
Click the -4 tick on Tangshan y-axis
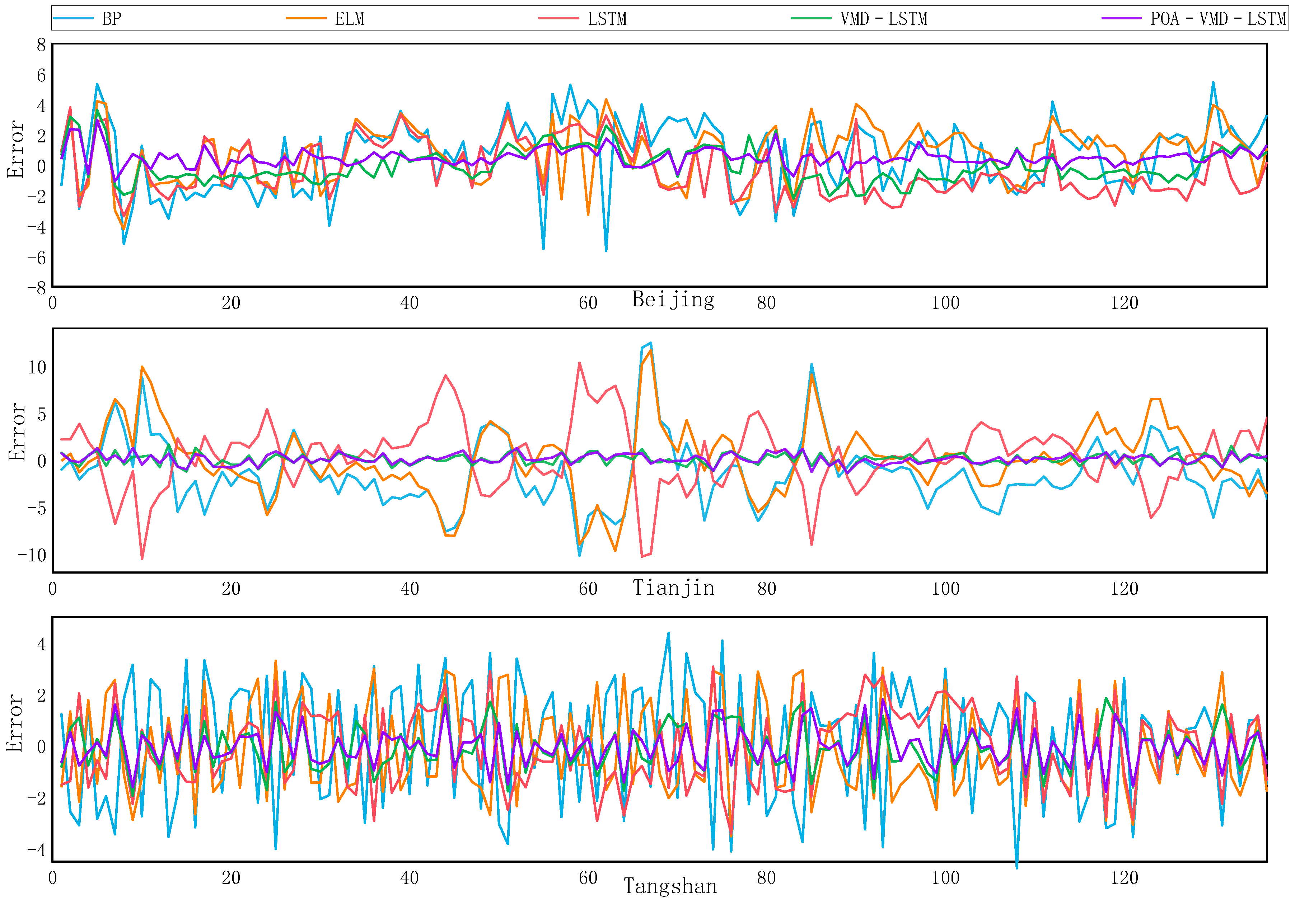pyautogui.click(x=37, y=850)
